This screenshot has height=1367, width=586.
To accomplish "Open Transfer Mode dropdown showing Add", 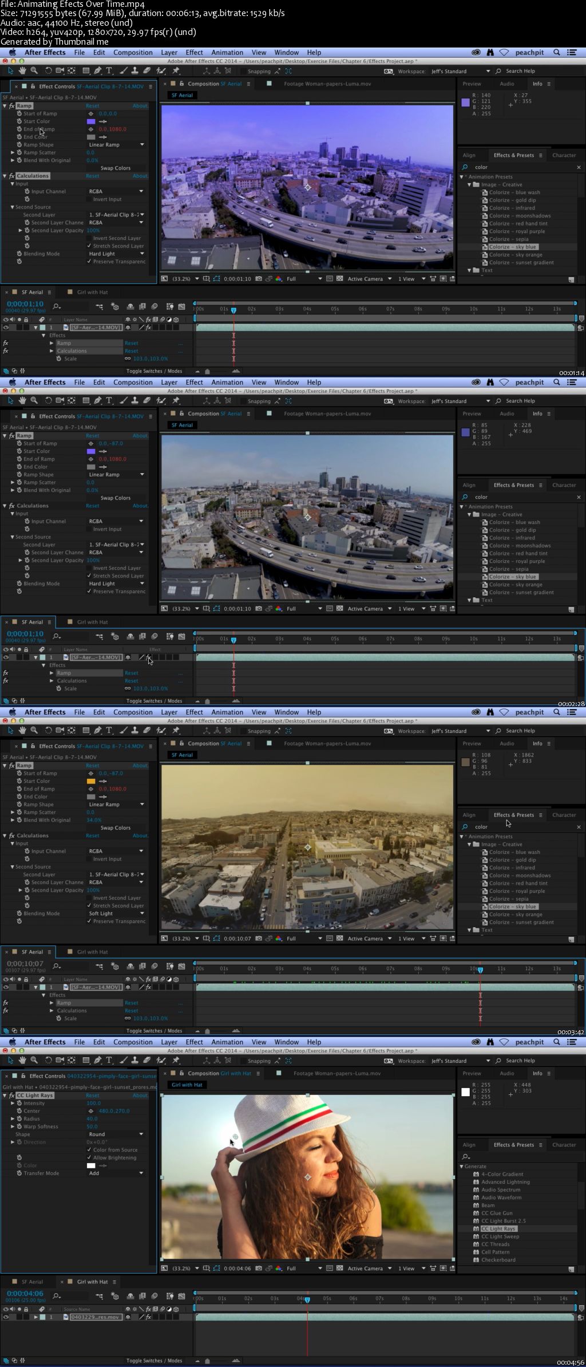I will click(116, 1173).
